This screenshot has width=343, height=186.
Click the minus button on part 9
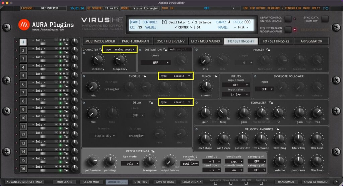pos(56,108)
